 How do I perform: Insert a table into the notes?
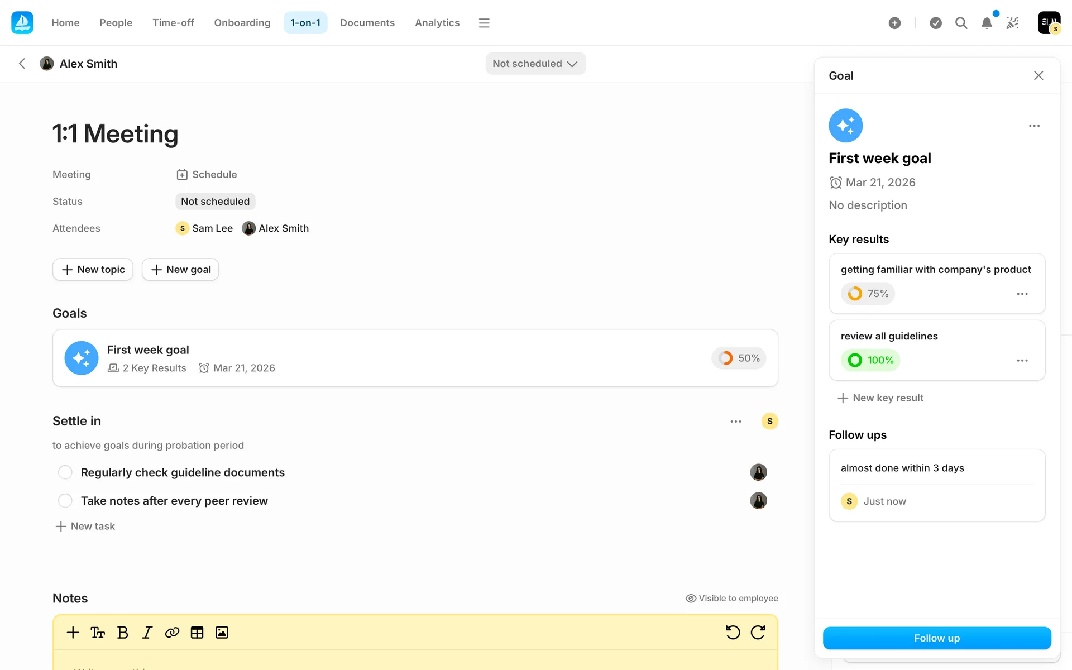pyautogui.click(x=197, y=633)
